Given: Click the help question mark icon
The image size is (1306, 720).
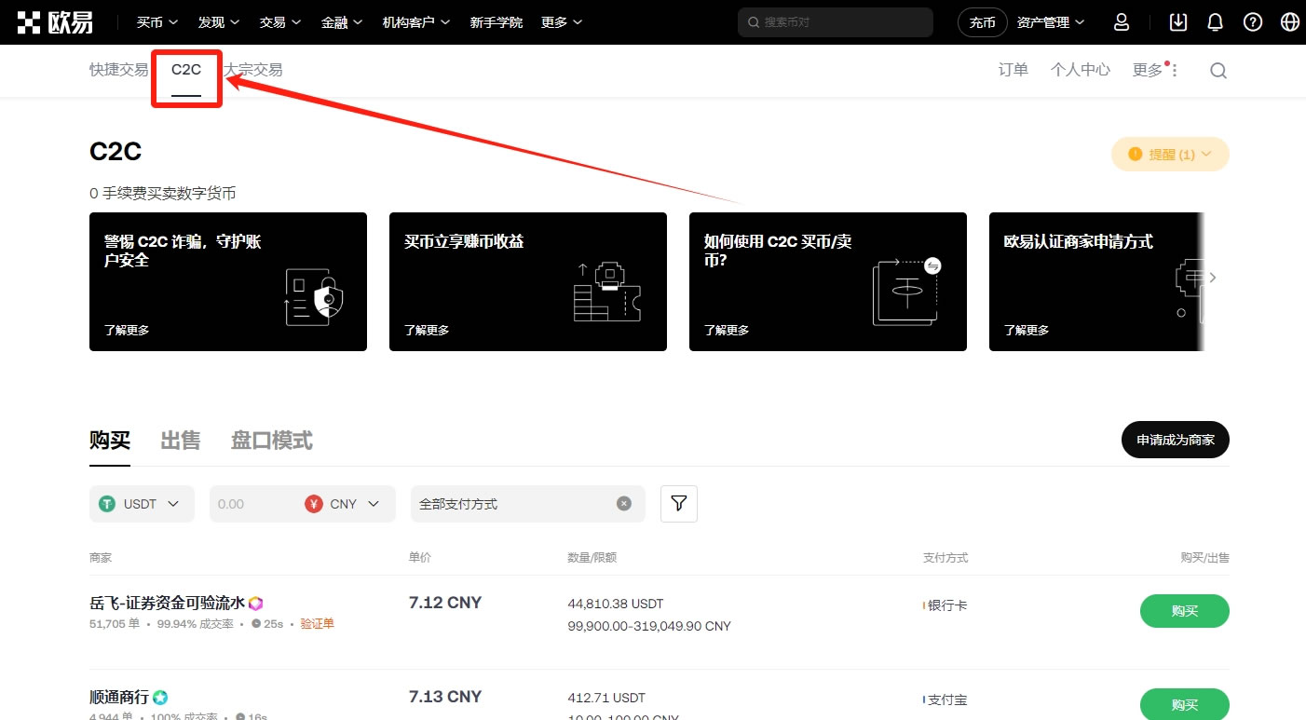Looking at the screenshot, I should point(1253,22).
